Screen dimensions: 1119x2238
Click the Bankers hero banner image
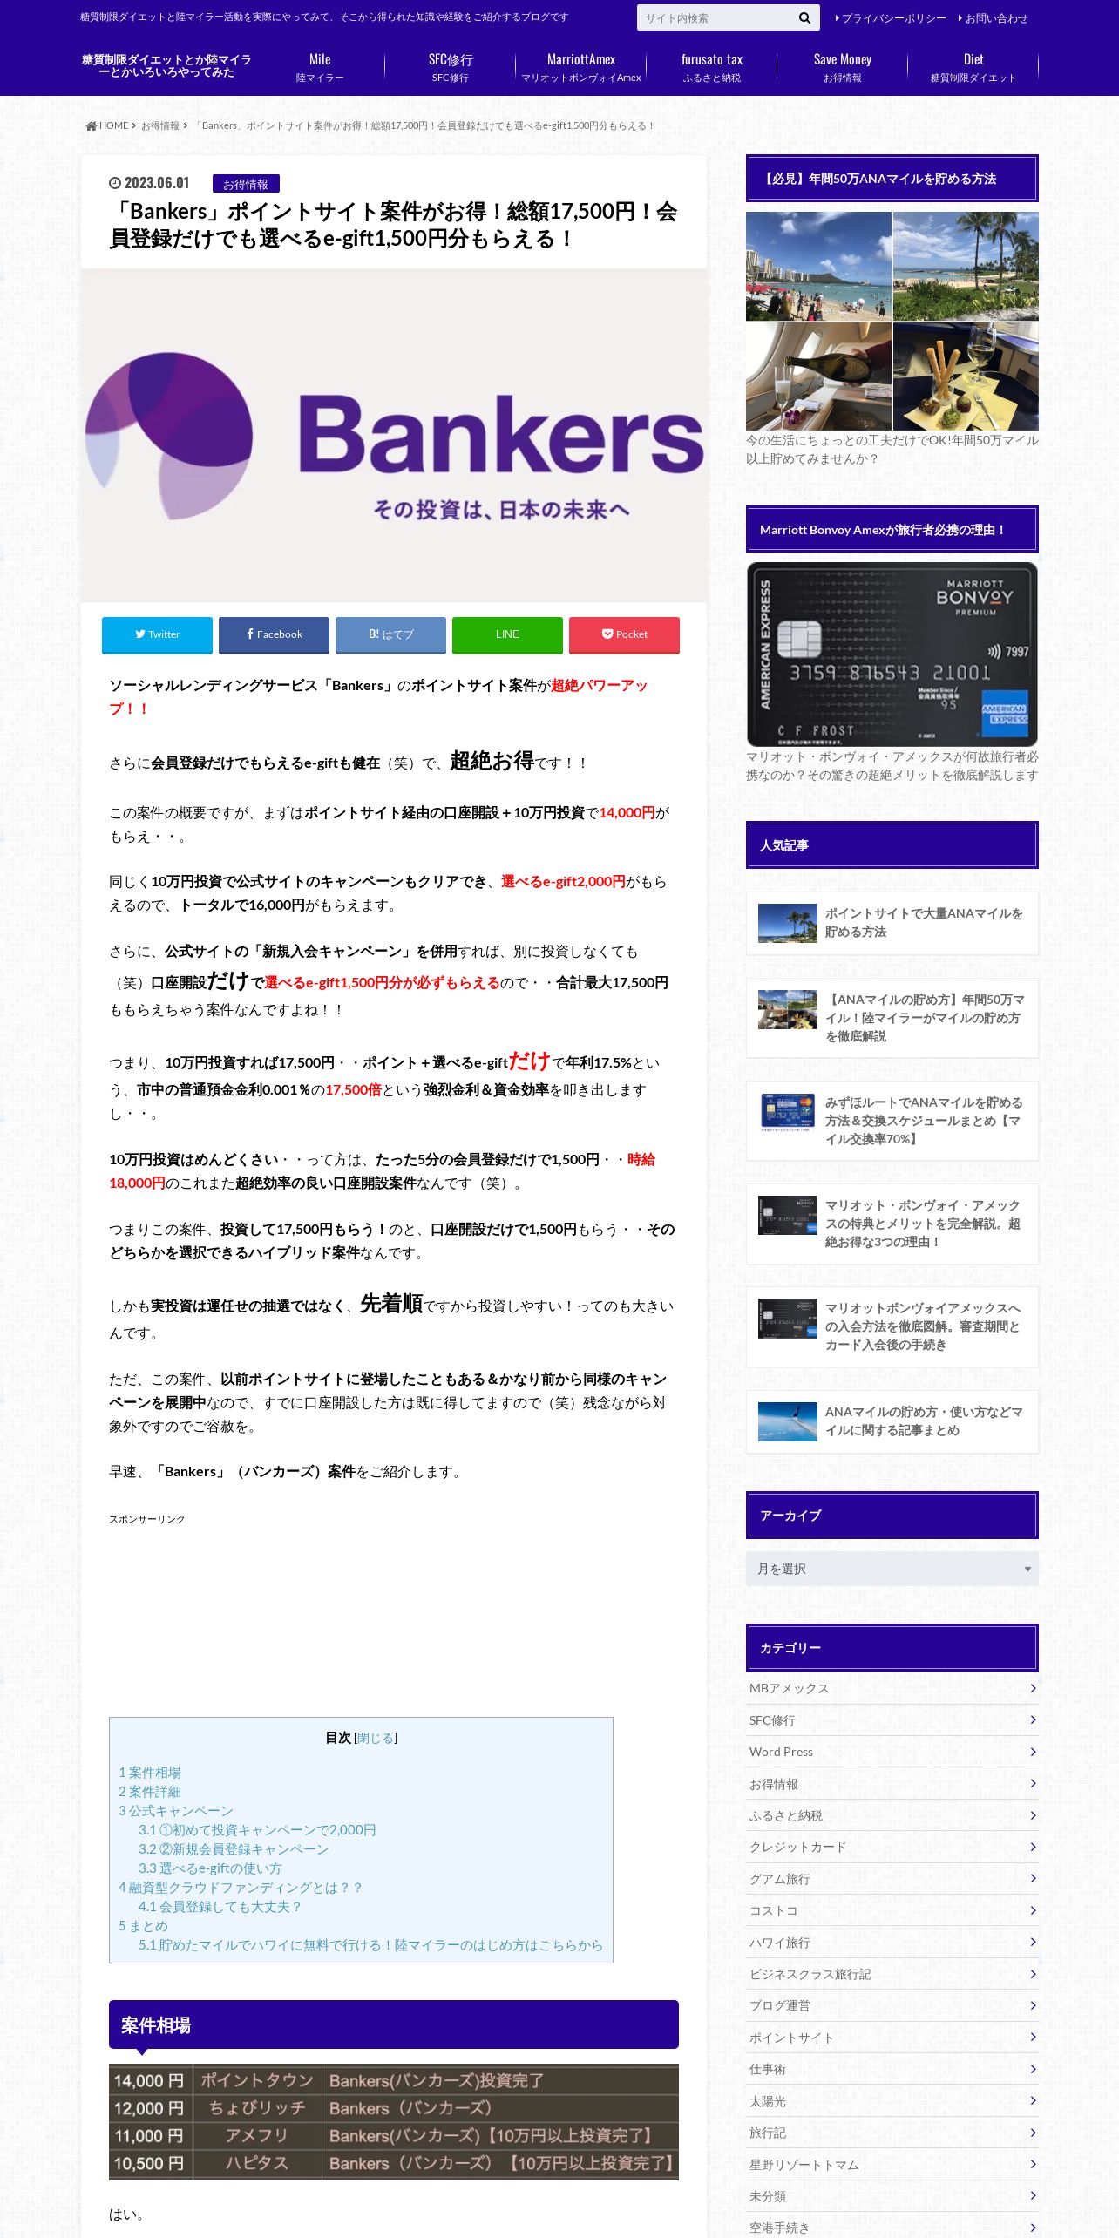coord(394,435)
